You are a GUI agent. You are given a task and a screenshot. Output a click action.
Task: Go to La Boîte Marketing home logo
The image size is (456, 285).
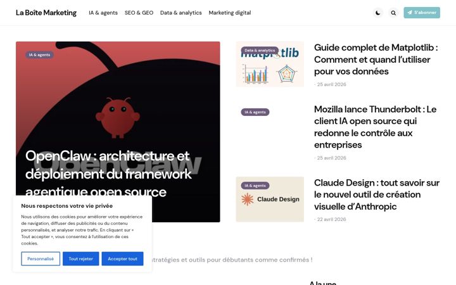[x=46, y=13]
